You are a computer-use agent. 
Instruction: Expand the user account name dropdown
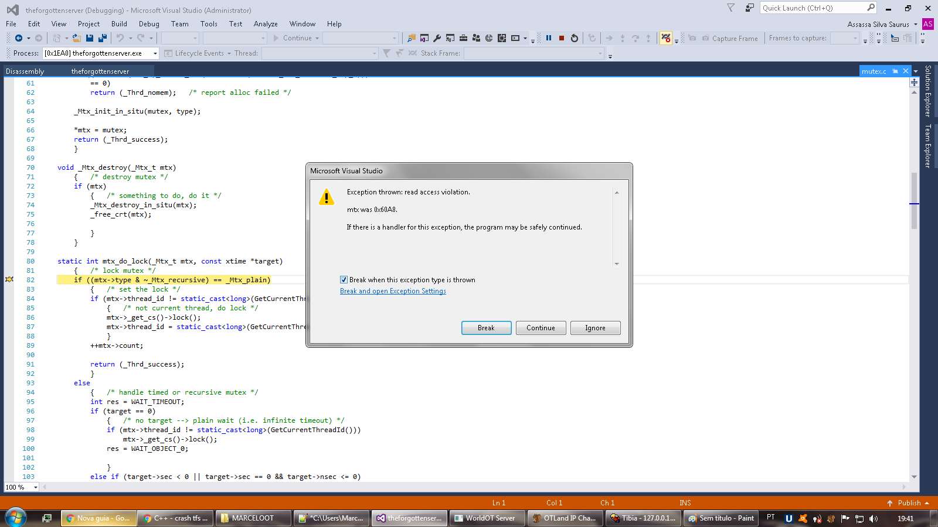[x=915, y=24]
